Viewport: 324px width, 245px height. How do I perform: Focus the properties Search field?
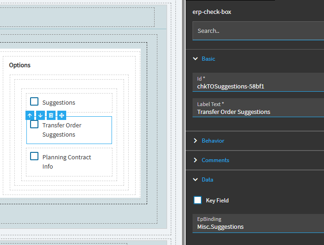pos(258,31)
